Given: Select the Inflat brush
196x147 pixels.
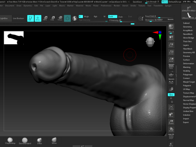Looking at the screenshot, I should 40,141.
